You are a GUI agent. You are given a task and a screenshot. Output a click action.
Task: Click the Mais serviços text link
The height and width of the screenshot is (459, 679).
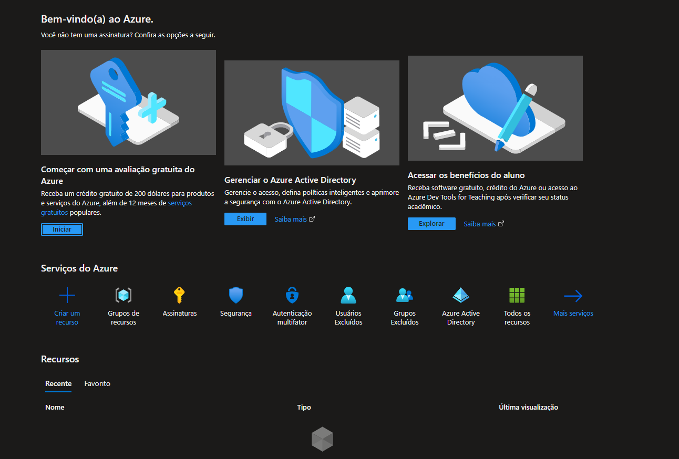(x=573, y=314)
